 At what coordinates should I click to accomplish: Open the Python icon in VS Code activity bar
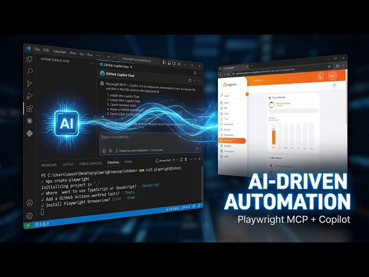click(29, 133)
